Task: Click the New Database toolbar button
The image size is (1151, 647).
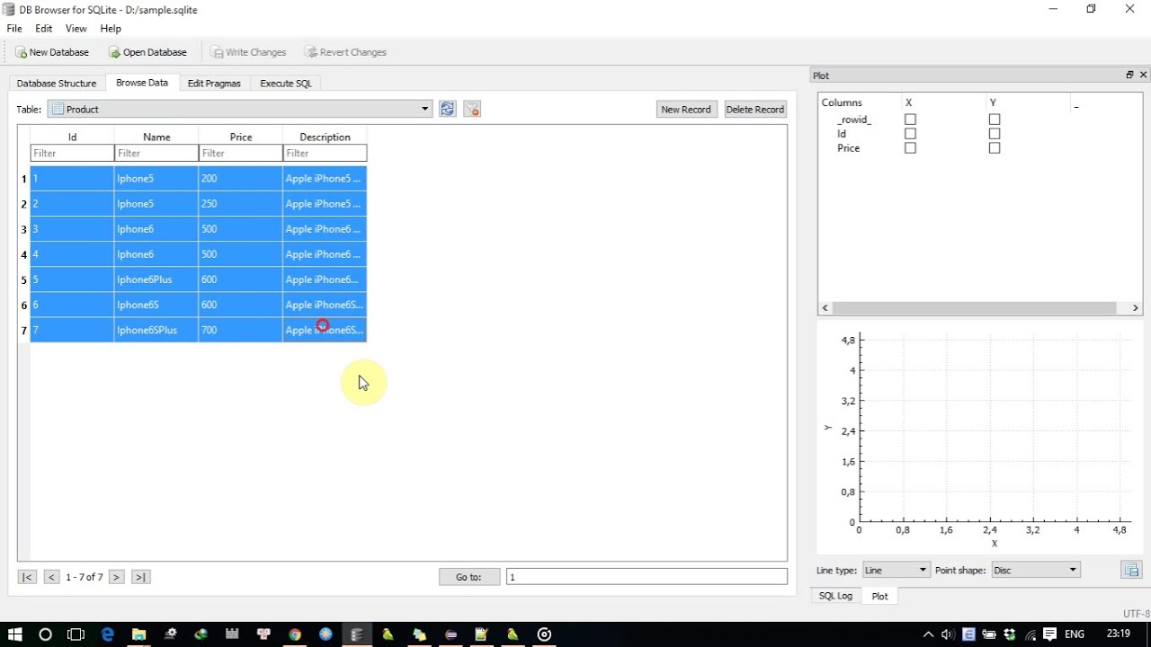Action: (x=52, y=52)
